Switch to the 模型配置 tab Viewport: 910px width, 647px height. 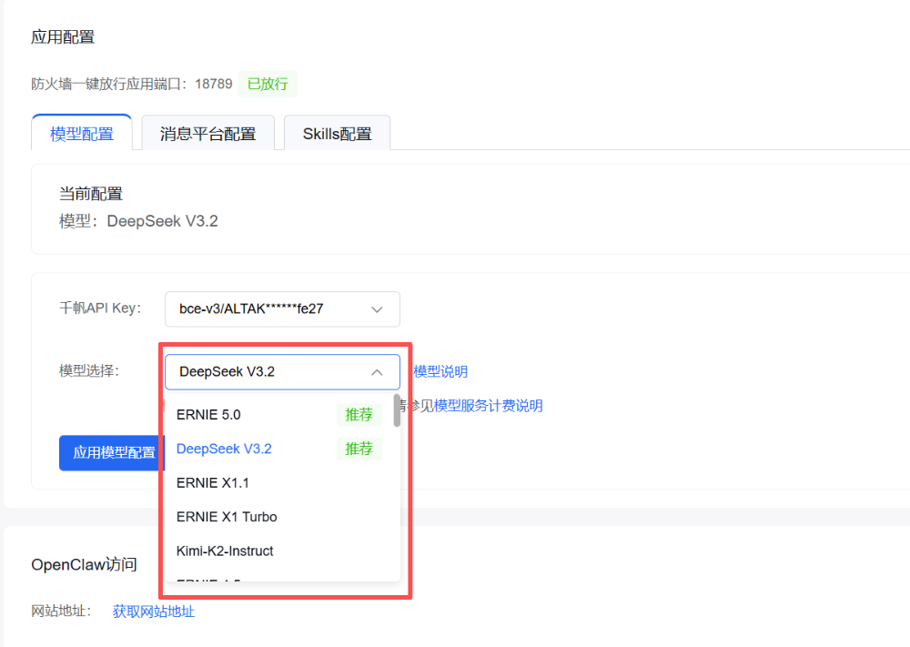pyautogui.click(x=82, y=134)
